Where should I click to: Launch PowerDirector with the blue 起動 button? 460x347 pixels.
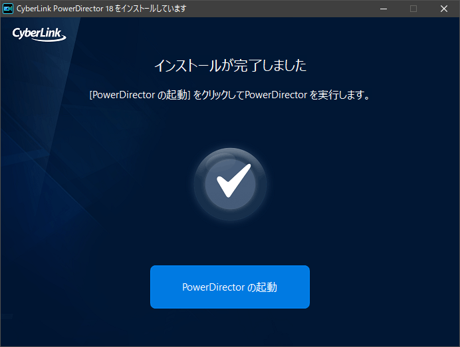[230, 287]
